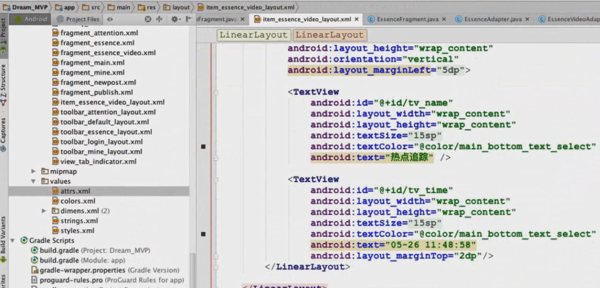This screenshot has width=600, height=288.
Task: Click the collapse all icon in project panel
Action: click(159, 19)
